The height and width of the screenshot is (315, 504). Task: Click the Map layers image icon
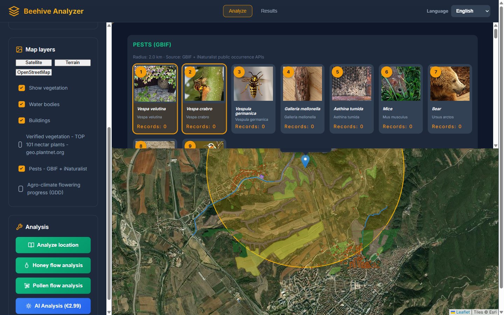(x=19, y=50)
